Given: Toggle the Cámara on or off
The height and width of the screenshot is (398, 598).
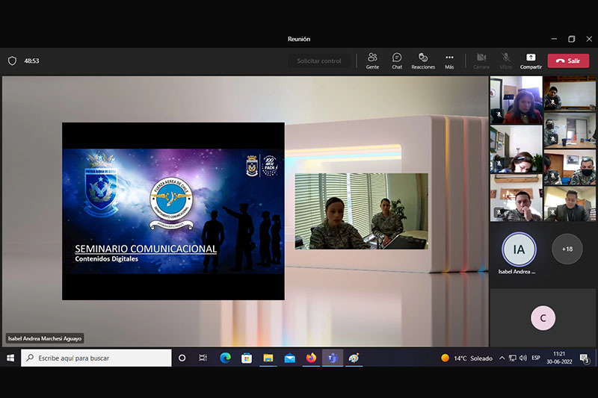Looking at the screenshot, I should 481,61.
